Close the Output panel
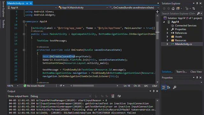Image resolution: width=204 pixels, height=115 pixels. coord(157,91)
